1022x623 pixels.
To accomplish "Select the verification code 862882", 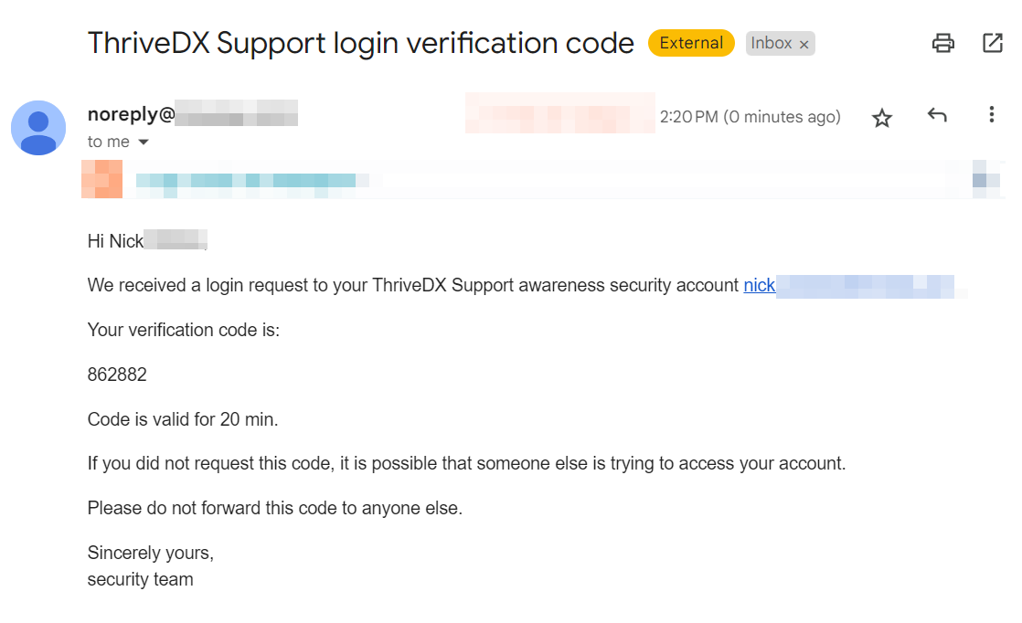I will (117, 375).
